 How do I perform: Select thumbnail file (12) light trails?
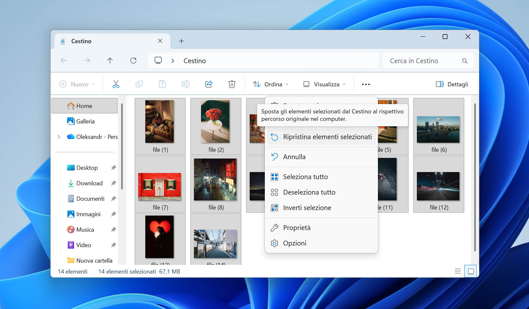[439, 184]
